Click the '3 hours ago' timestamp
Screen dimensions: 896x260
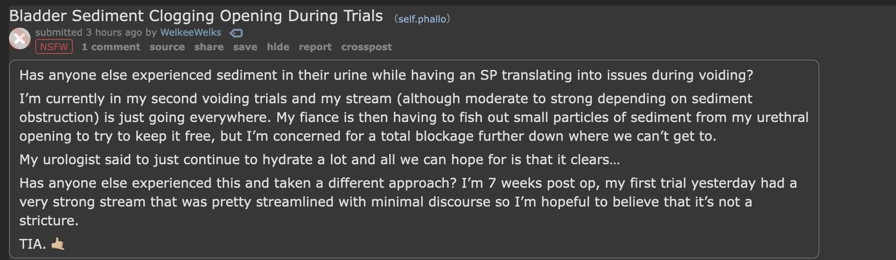pyautogui.click(x=114, y=32)
